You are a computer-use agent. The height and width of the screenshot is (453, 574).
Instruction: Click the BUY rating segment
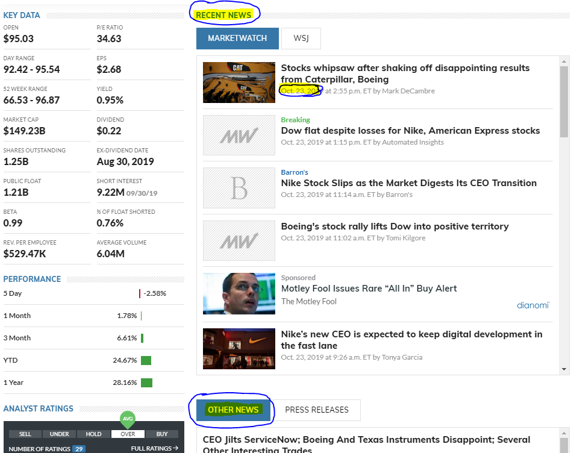click(162, 434)
